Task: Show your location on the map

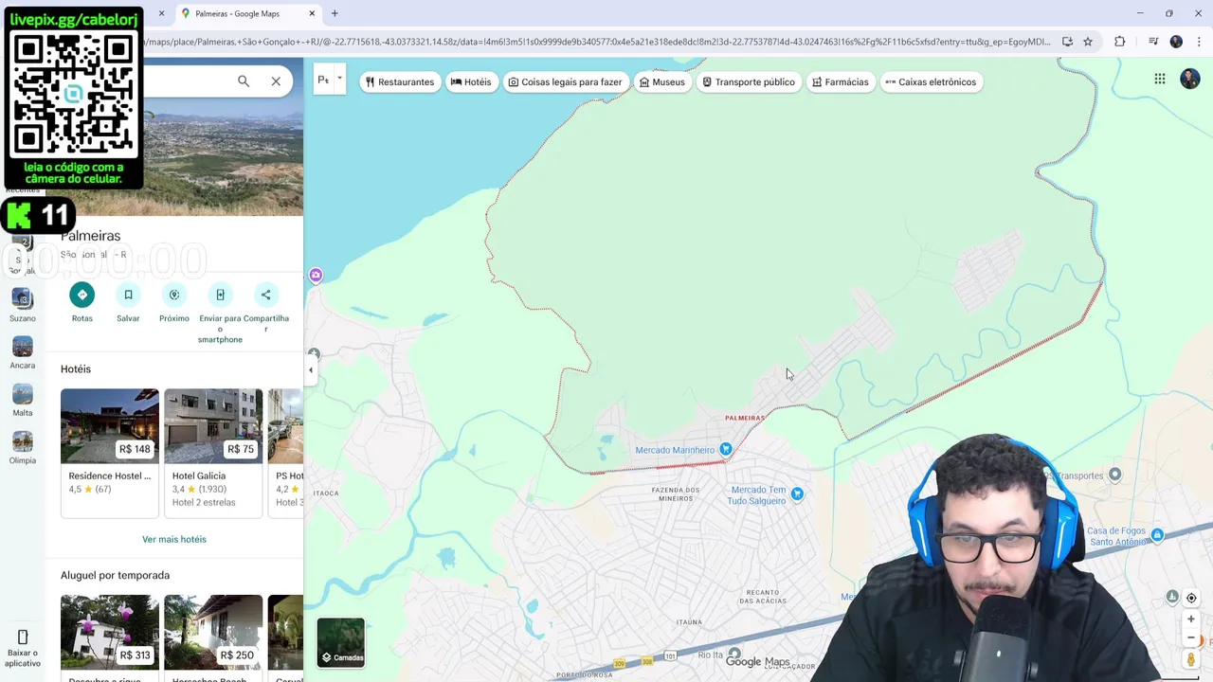Action: [x=1191, y=598]
